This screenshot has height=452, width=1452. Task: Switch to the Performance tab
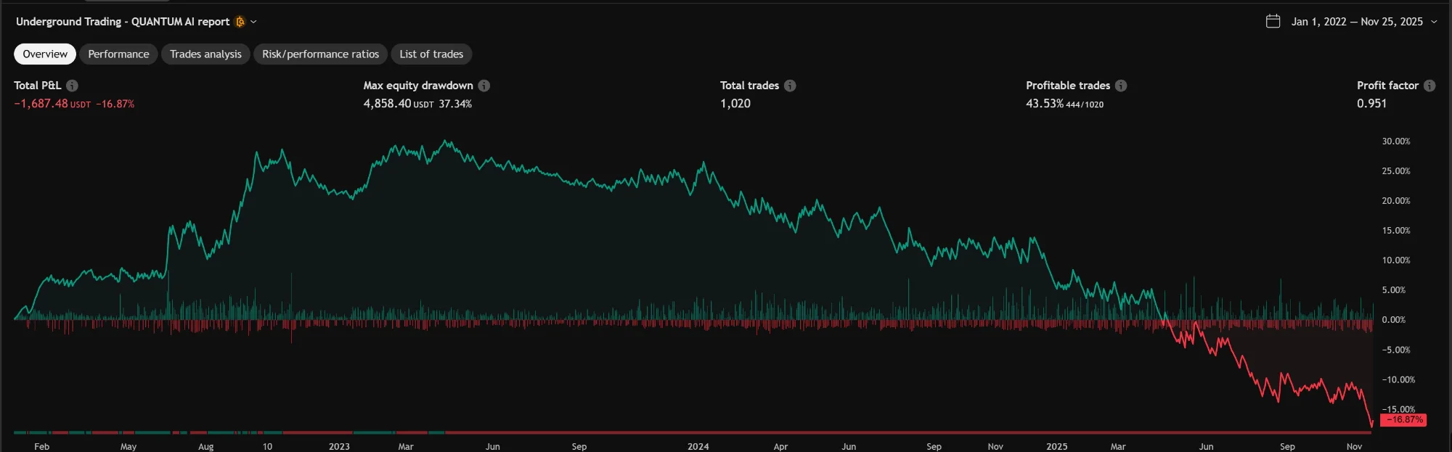click(118, 54)
